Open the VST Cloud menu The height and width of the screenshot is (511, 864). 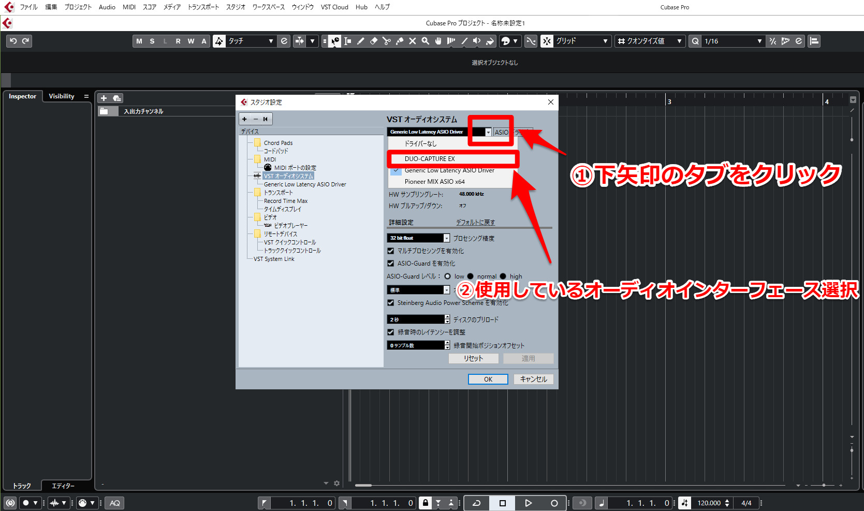click(x=334, y=7)
